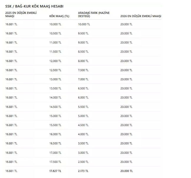Select the bold 17.827 TL kök maaş cell
This screenshot has height=178, width=191.
55,171
